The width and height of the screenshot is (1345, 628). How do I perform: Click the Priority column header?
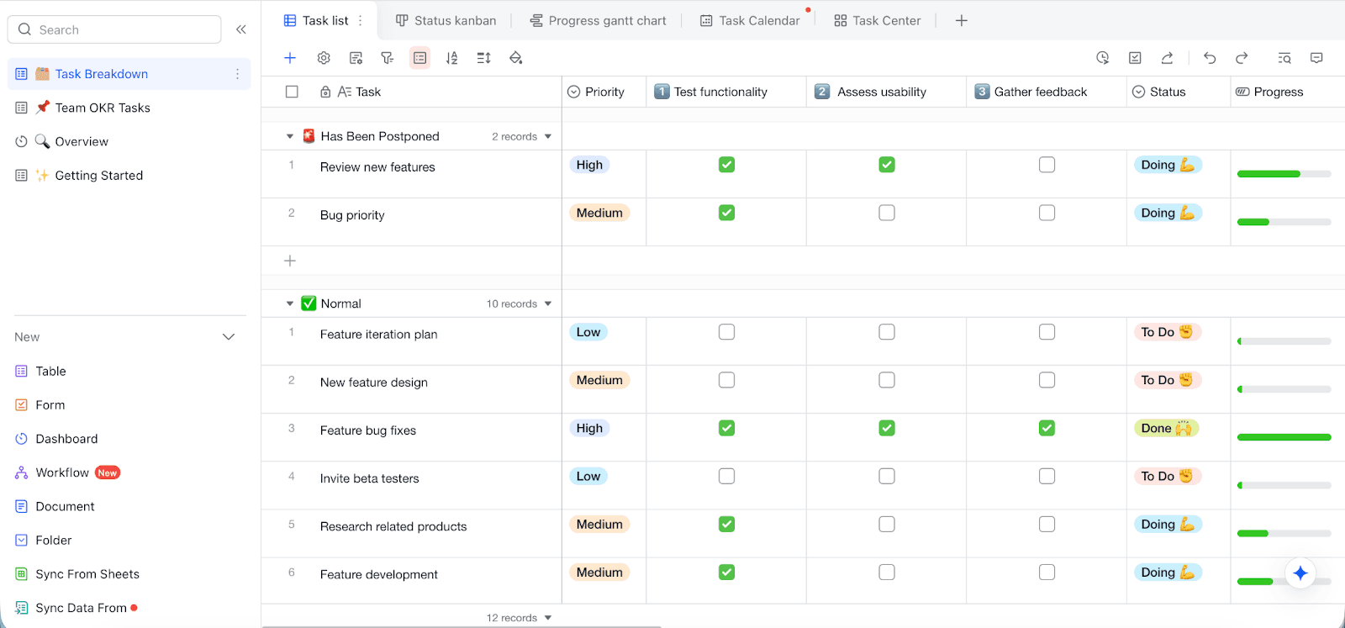[x=604, y=92]
